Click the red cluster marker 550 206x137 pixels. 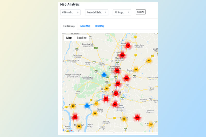click(118, 84)
